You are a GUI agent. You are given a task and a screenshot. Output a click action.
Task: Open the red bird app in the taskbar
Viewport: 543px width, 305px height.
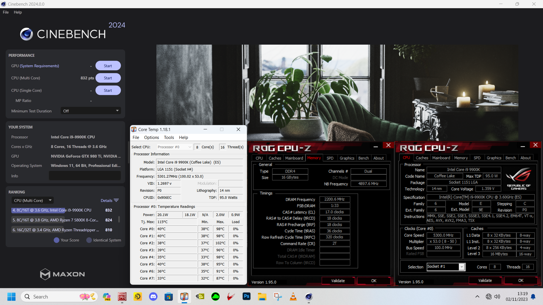(x=231, y=297)
